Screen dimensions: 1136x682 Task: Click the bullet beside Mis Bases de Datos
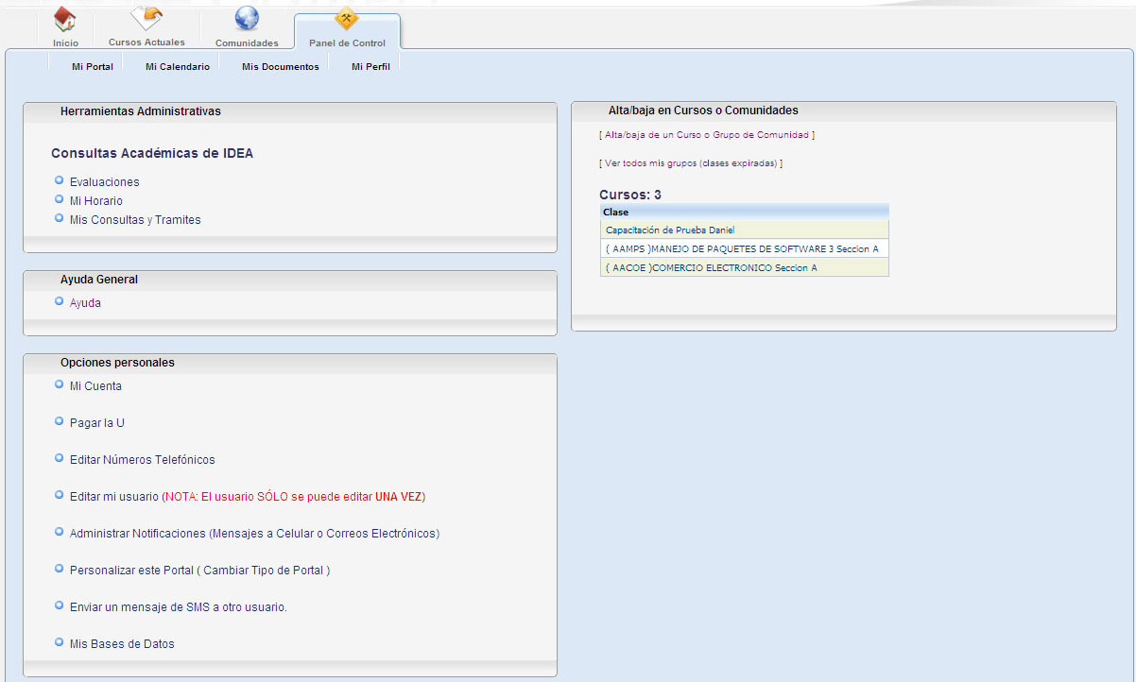(x=60, y=641)
